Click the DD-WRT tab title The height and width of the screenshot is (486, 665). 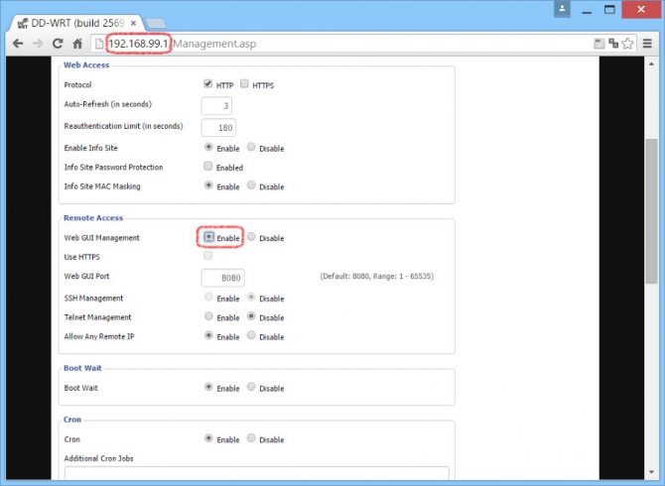pyautogui.click(x=77, y=23)
